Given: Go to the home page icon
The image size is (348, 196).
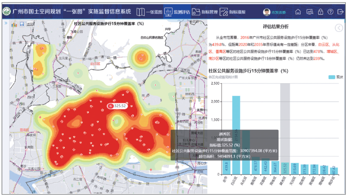Looking at the screenshot, I should click(298, 12).
